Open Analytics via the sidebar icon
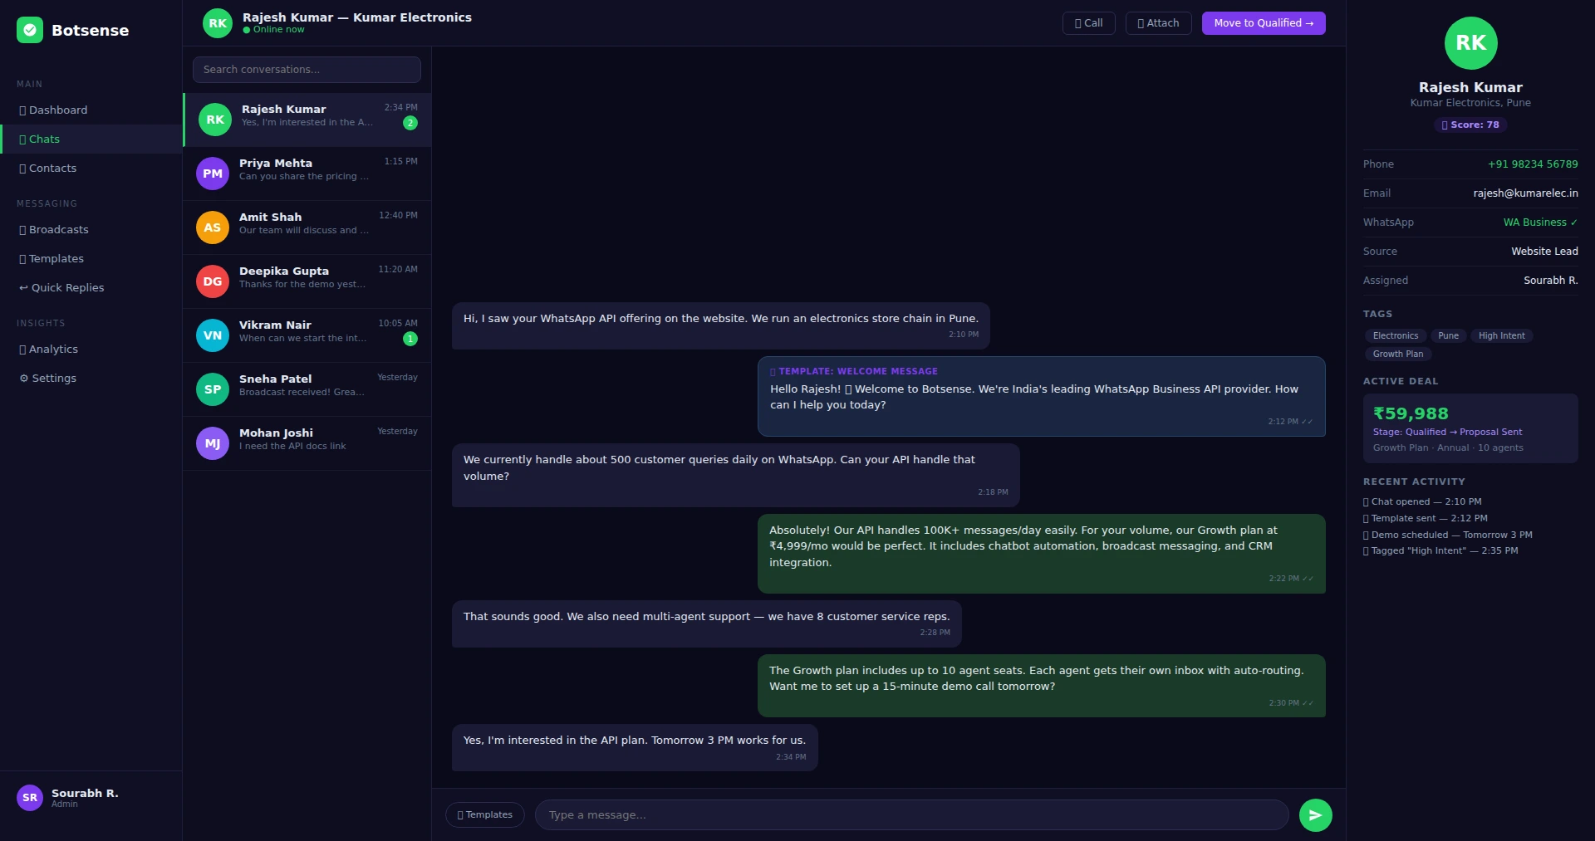1595x841 pixels. coord(22,349)
